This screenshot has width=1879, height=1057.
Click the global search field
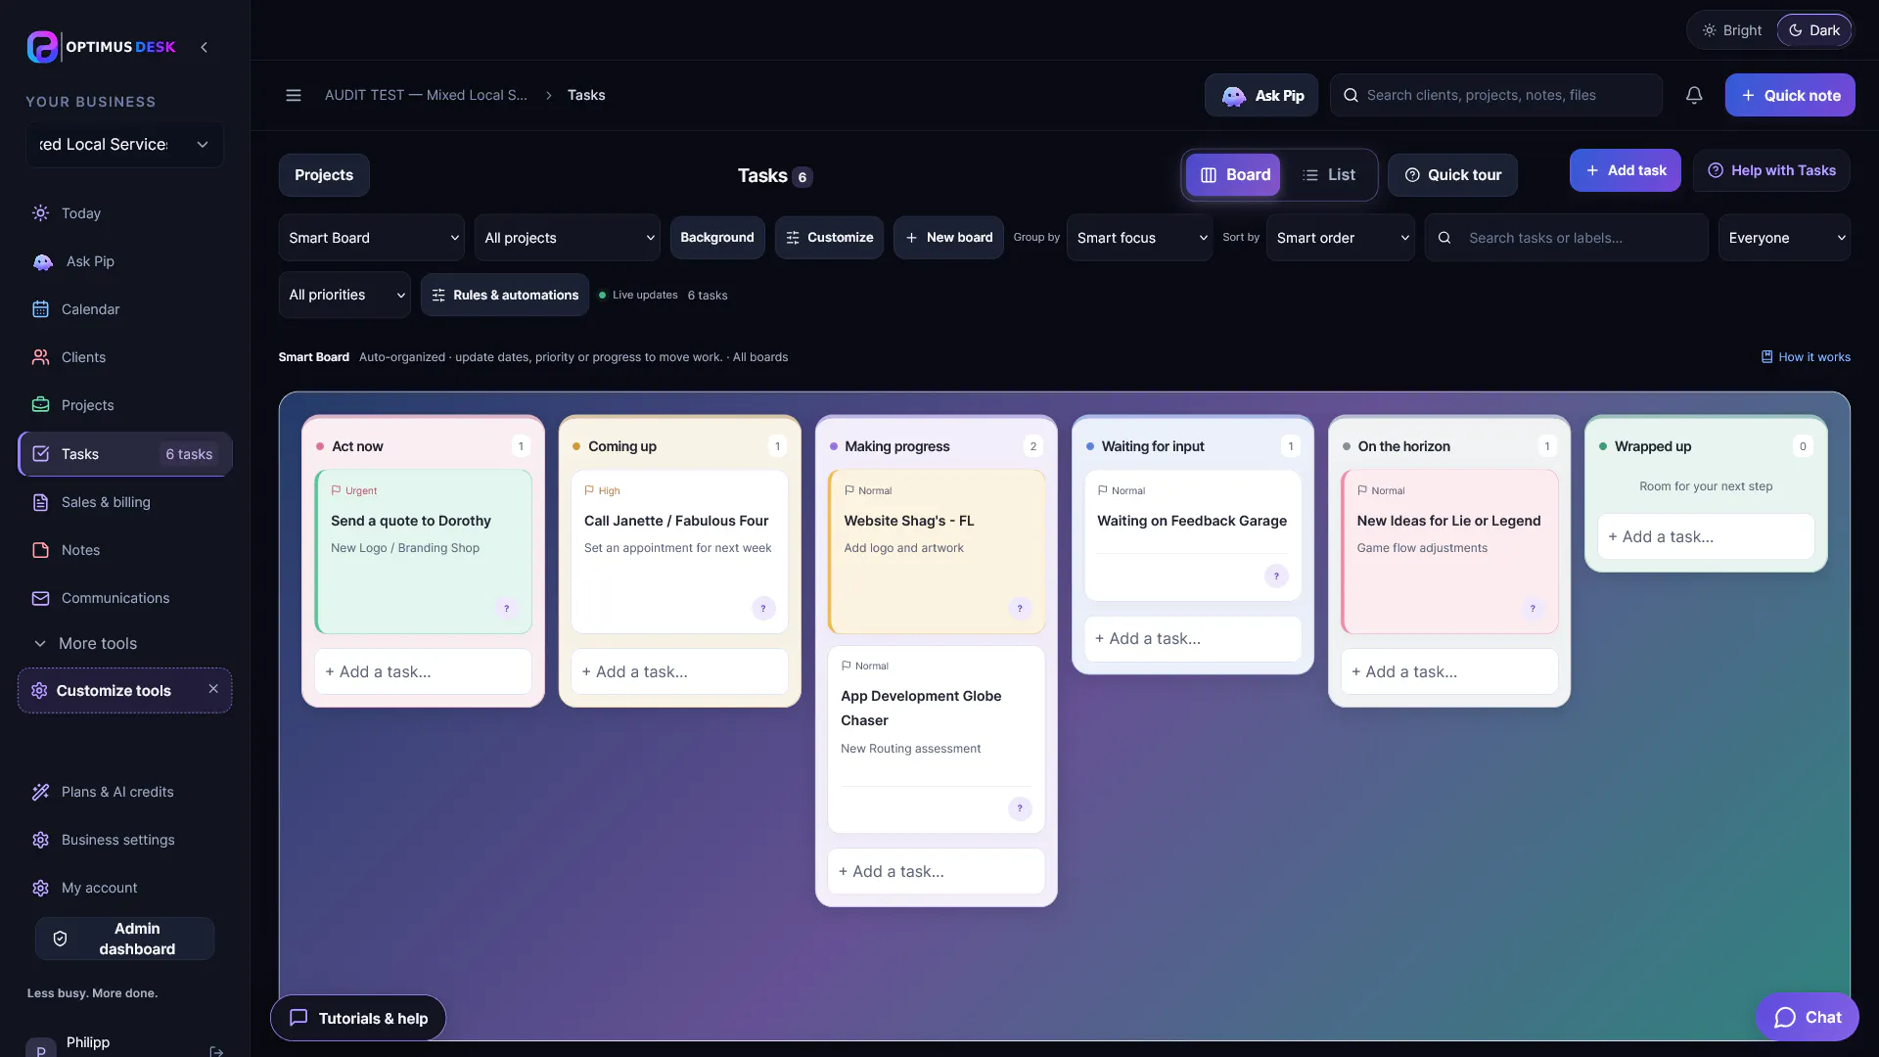(x=1496, y=95)
